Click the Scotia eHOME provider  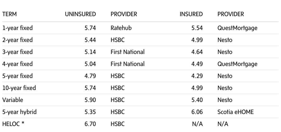(x=235, y=112)
